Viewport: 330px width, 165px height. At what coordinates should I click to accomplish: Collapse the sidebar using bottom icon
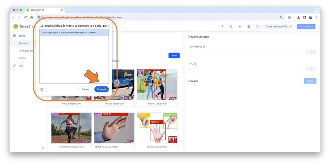pyautogui.click(x=43, y=148)
